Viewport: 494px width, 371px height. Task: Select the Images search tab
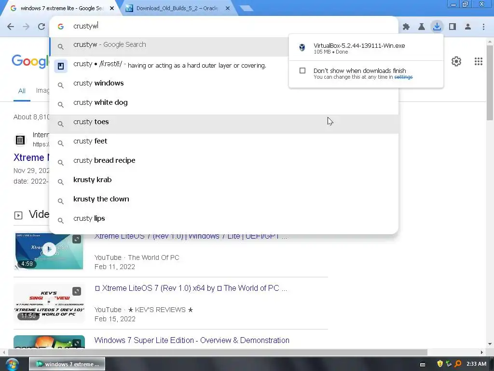(x=42, y=90)
